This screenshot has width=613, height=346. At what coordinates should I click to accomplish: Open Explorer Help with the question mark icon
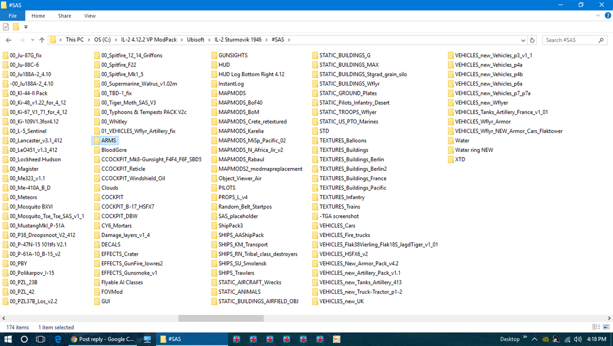tap(608, 15)
